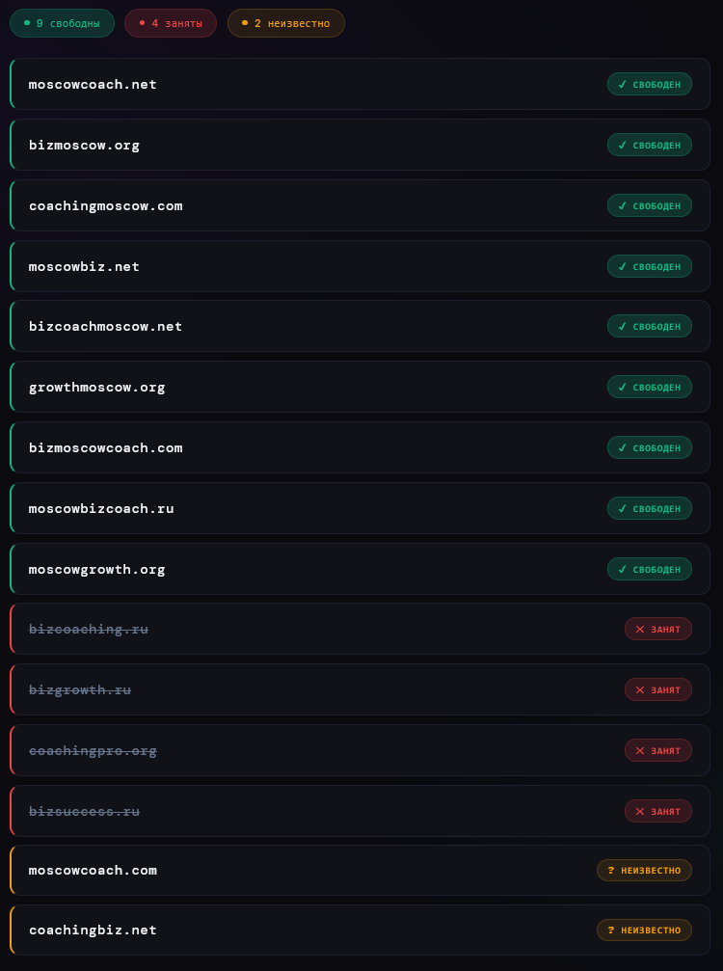Image resolution: width=723 pixels, height=971 pixels.
Task: Click the свободен badge for moscowgrowth.org
Action: pyautogui.click(x=649, y=569)
